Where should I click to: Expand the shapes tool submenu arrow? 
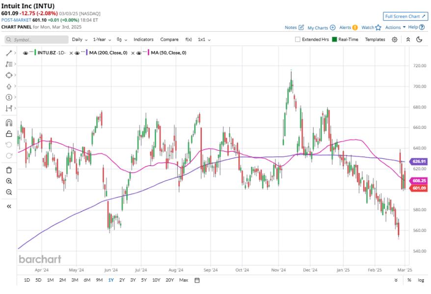[x=15, y=75]
